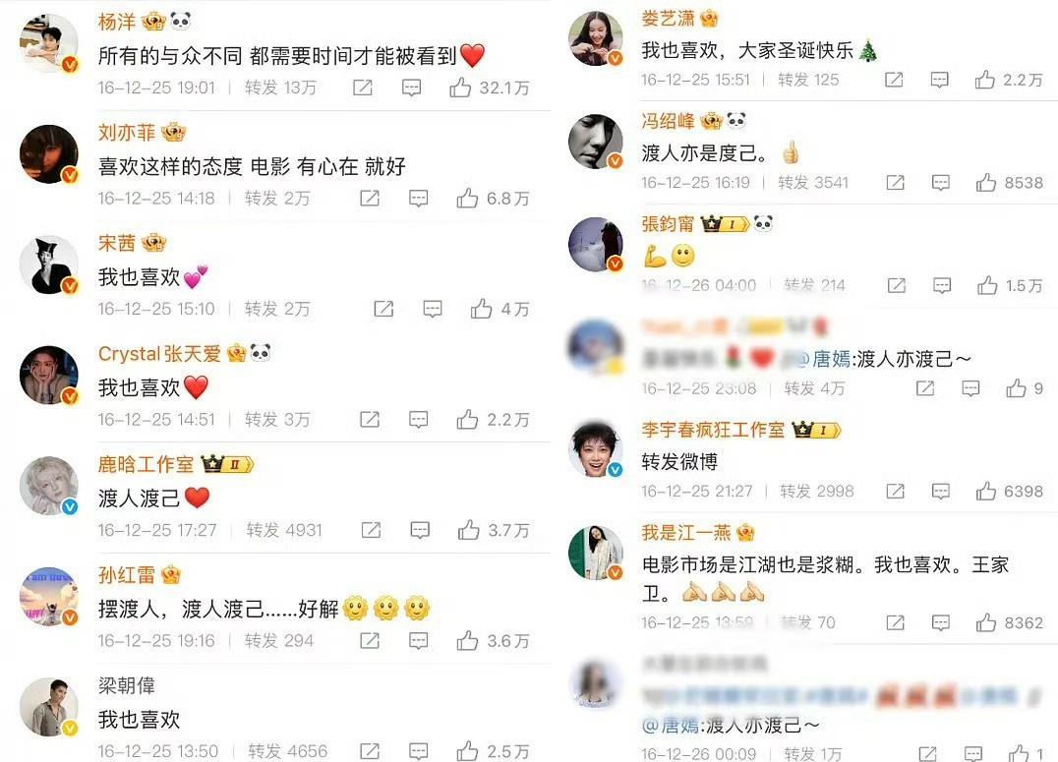Open the 鹿晗工作室 username link
1058x762 pixels.
146,464
